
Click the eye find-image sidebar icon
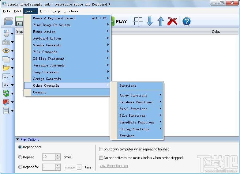coord(6,51)
